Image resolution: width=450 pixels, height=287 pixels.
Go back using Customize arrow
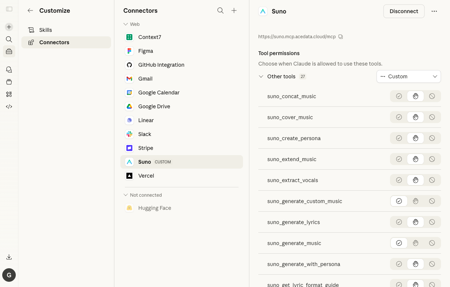30,10
